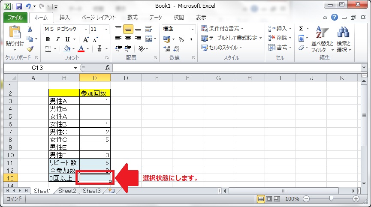Toggle Underline formatting
This screenshot has width=371, height=207.
tap(67, 39)
